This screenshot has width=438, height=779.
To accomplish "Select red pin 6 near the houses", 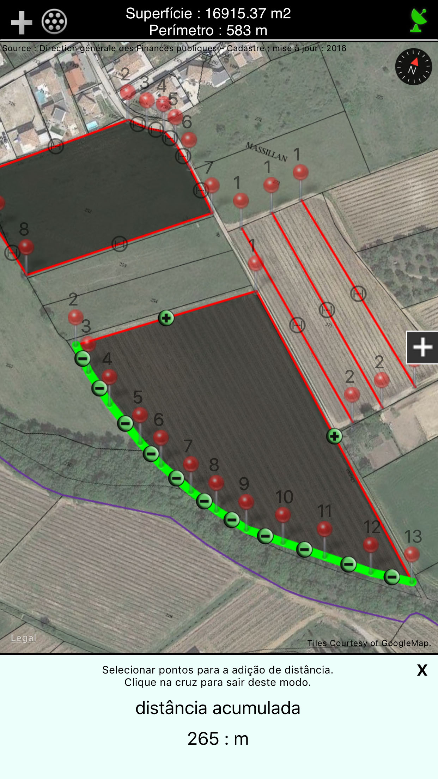I will [189, 140].
